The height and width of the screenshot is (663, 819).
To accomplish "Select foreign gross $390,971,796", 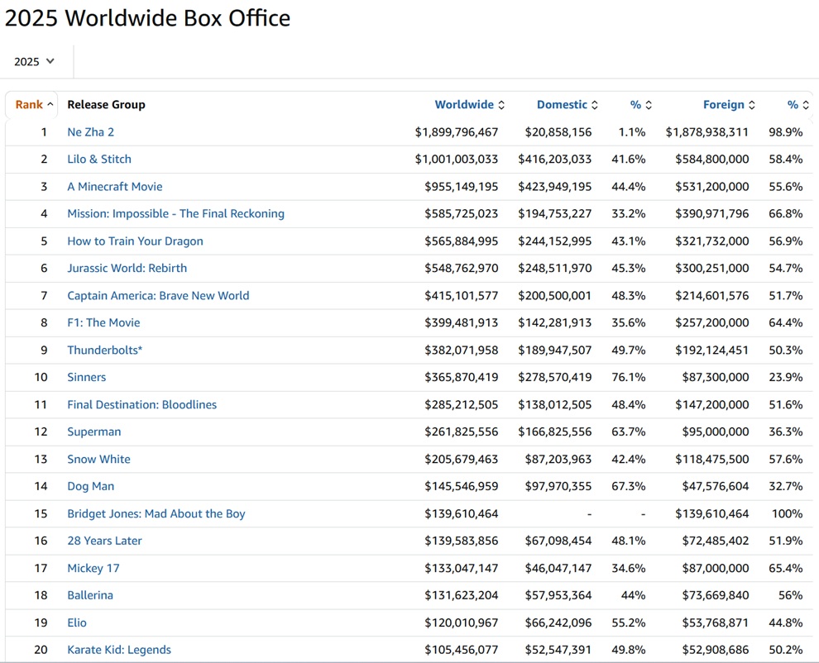I will 712,213.
